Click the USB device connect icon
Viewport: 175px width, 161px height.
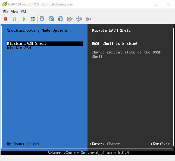pyautogui.click(x=88, y=19)
